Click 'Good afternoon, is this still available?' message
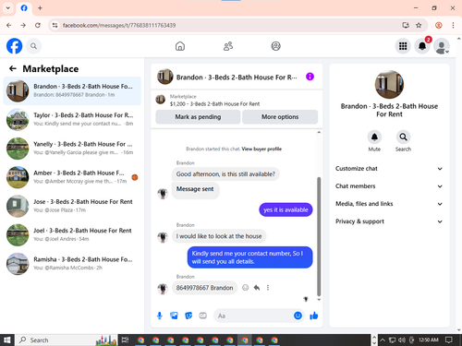Viewport: 462px width, 346px height. click(x=225, y=174)
